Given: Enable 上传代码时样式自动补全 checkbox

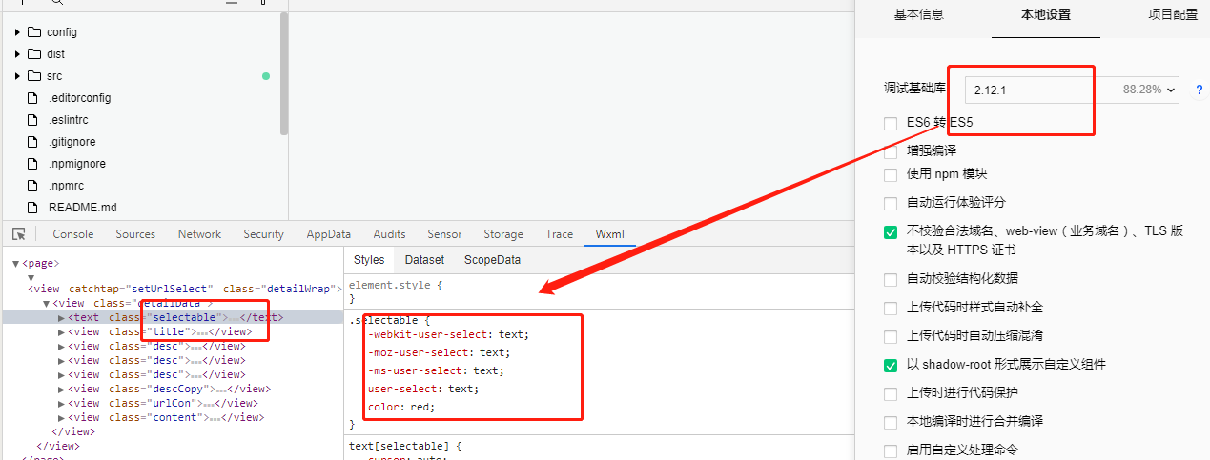Looking at the screenshot, I should [x=891, y=308].
